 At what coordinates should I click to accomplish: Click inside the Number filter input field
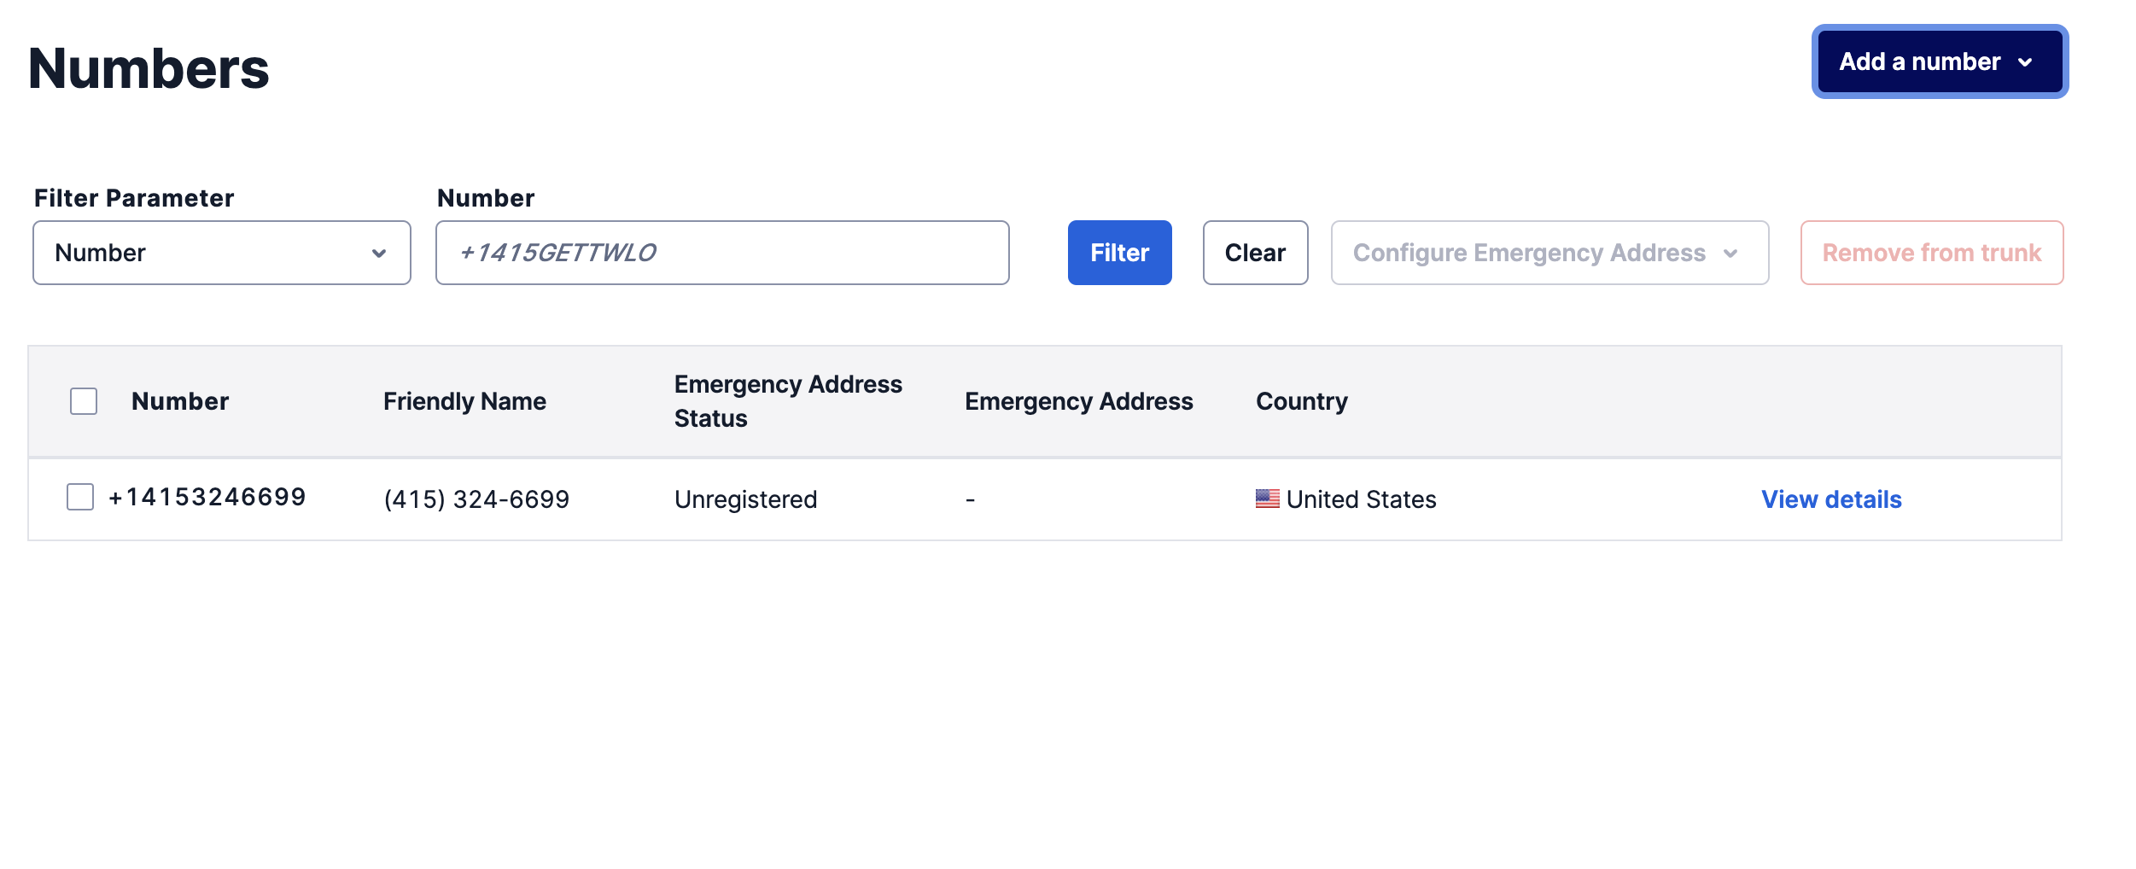(x=721, y=253)
